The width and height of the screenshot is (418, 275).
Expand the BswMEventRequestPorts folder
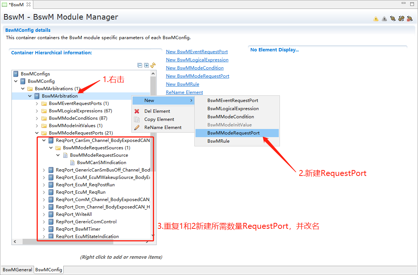tap(37, 103)
